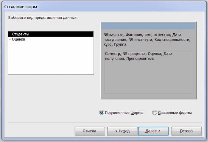Viewport: 208px width, 142px height.
Task: Go back with the Назад button
Action: (x=122, y=131)
